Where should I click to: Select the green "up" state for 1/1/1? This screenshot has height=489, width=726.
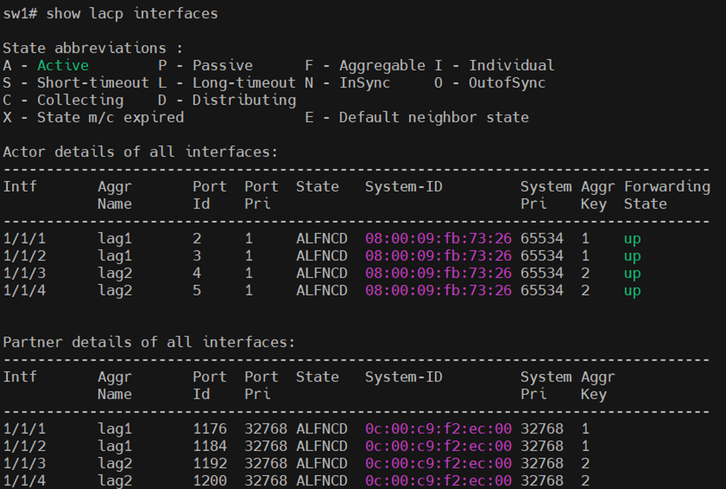pyautogui.click(x=632, y=239)
